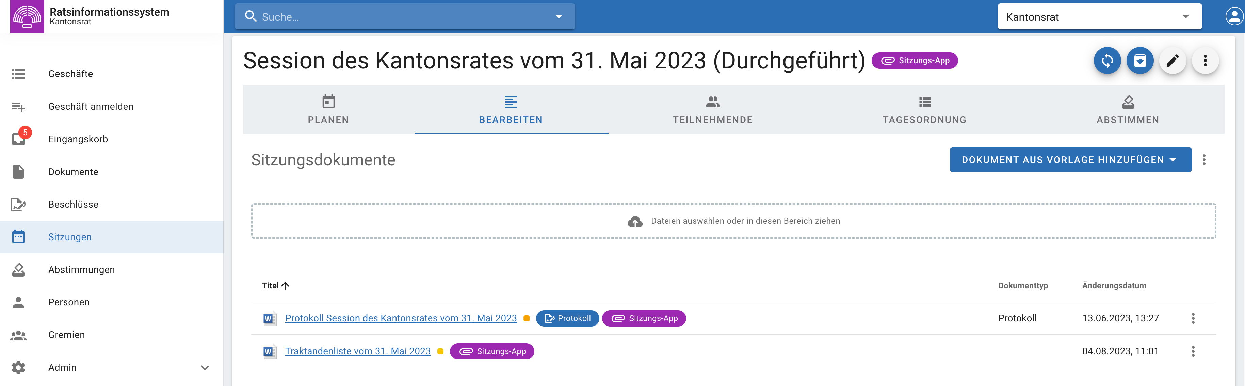
Task: Click the archive box icon button
Action: (x=1139, y=60)
